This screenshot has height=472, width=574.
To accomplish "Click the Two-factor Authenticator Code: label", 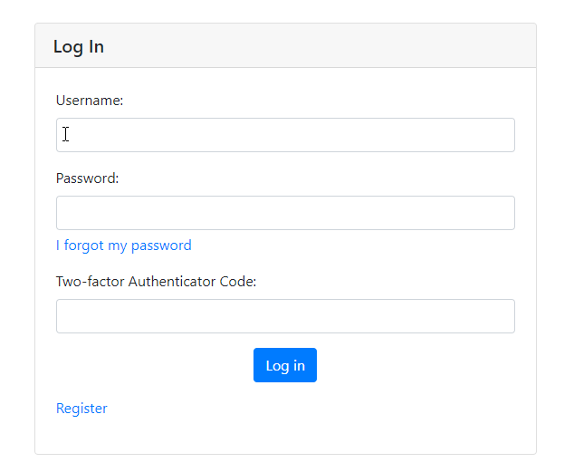I will [x=157, y=282].
